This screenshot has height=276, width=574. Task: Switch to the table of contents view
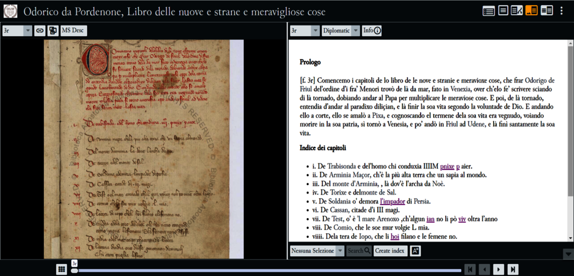coord(488,10)
